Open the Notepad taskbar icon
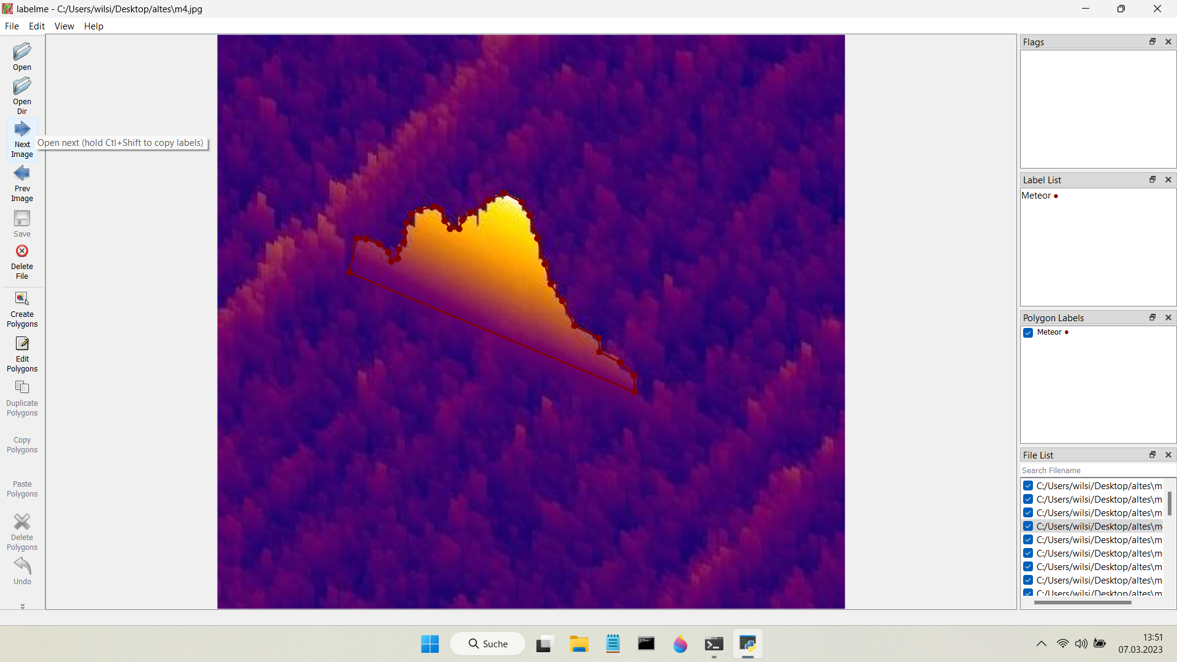The image size is (1177, 662). point(613,644)
